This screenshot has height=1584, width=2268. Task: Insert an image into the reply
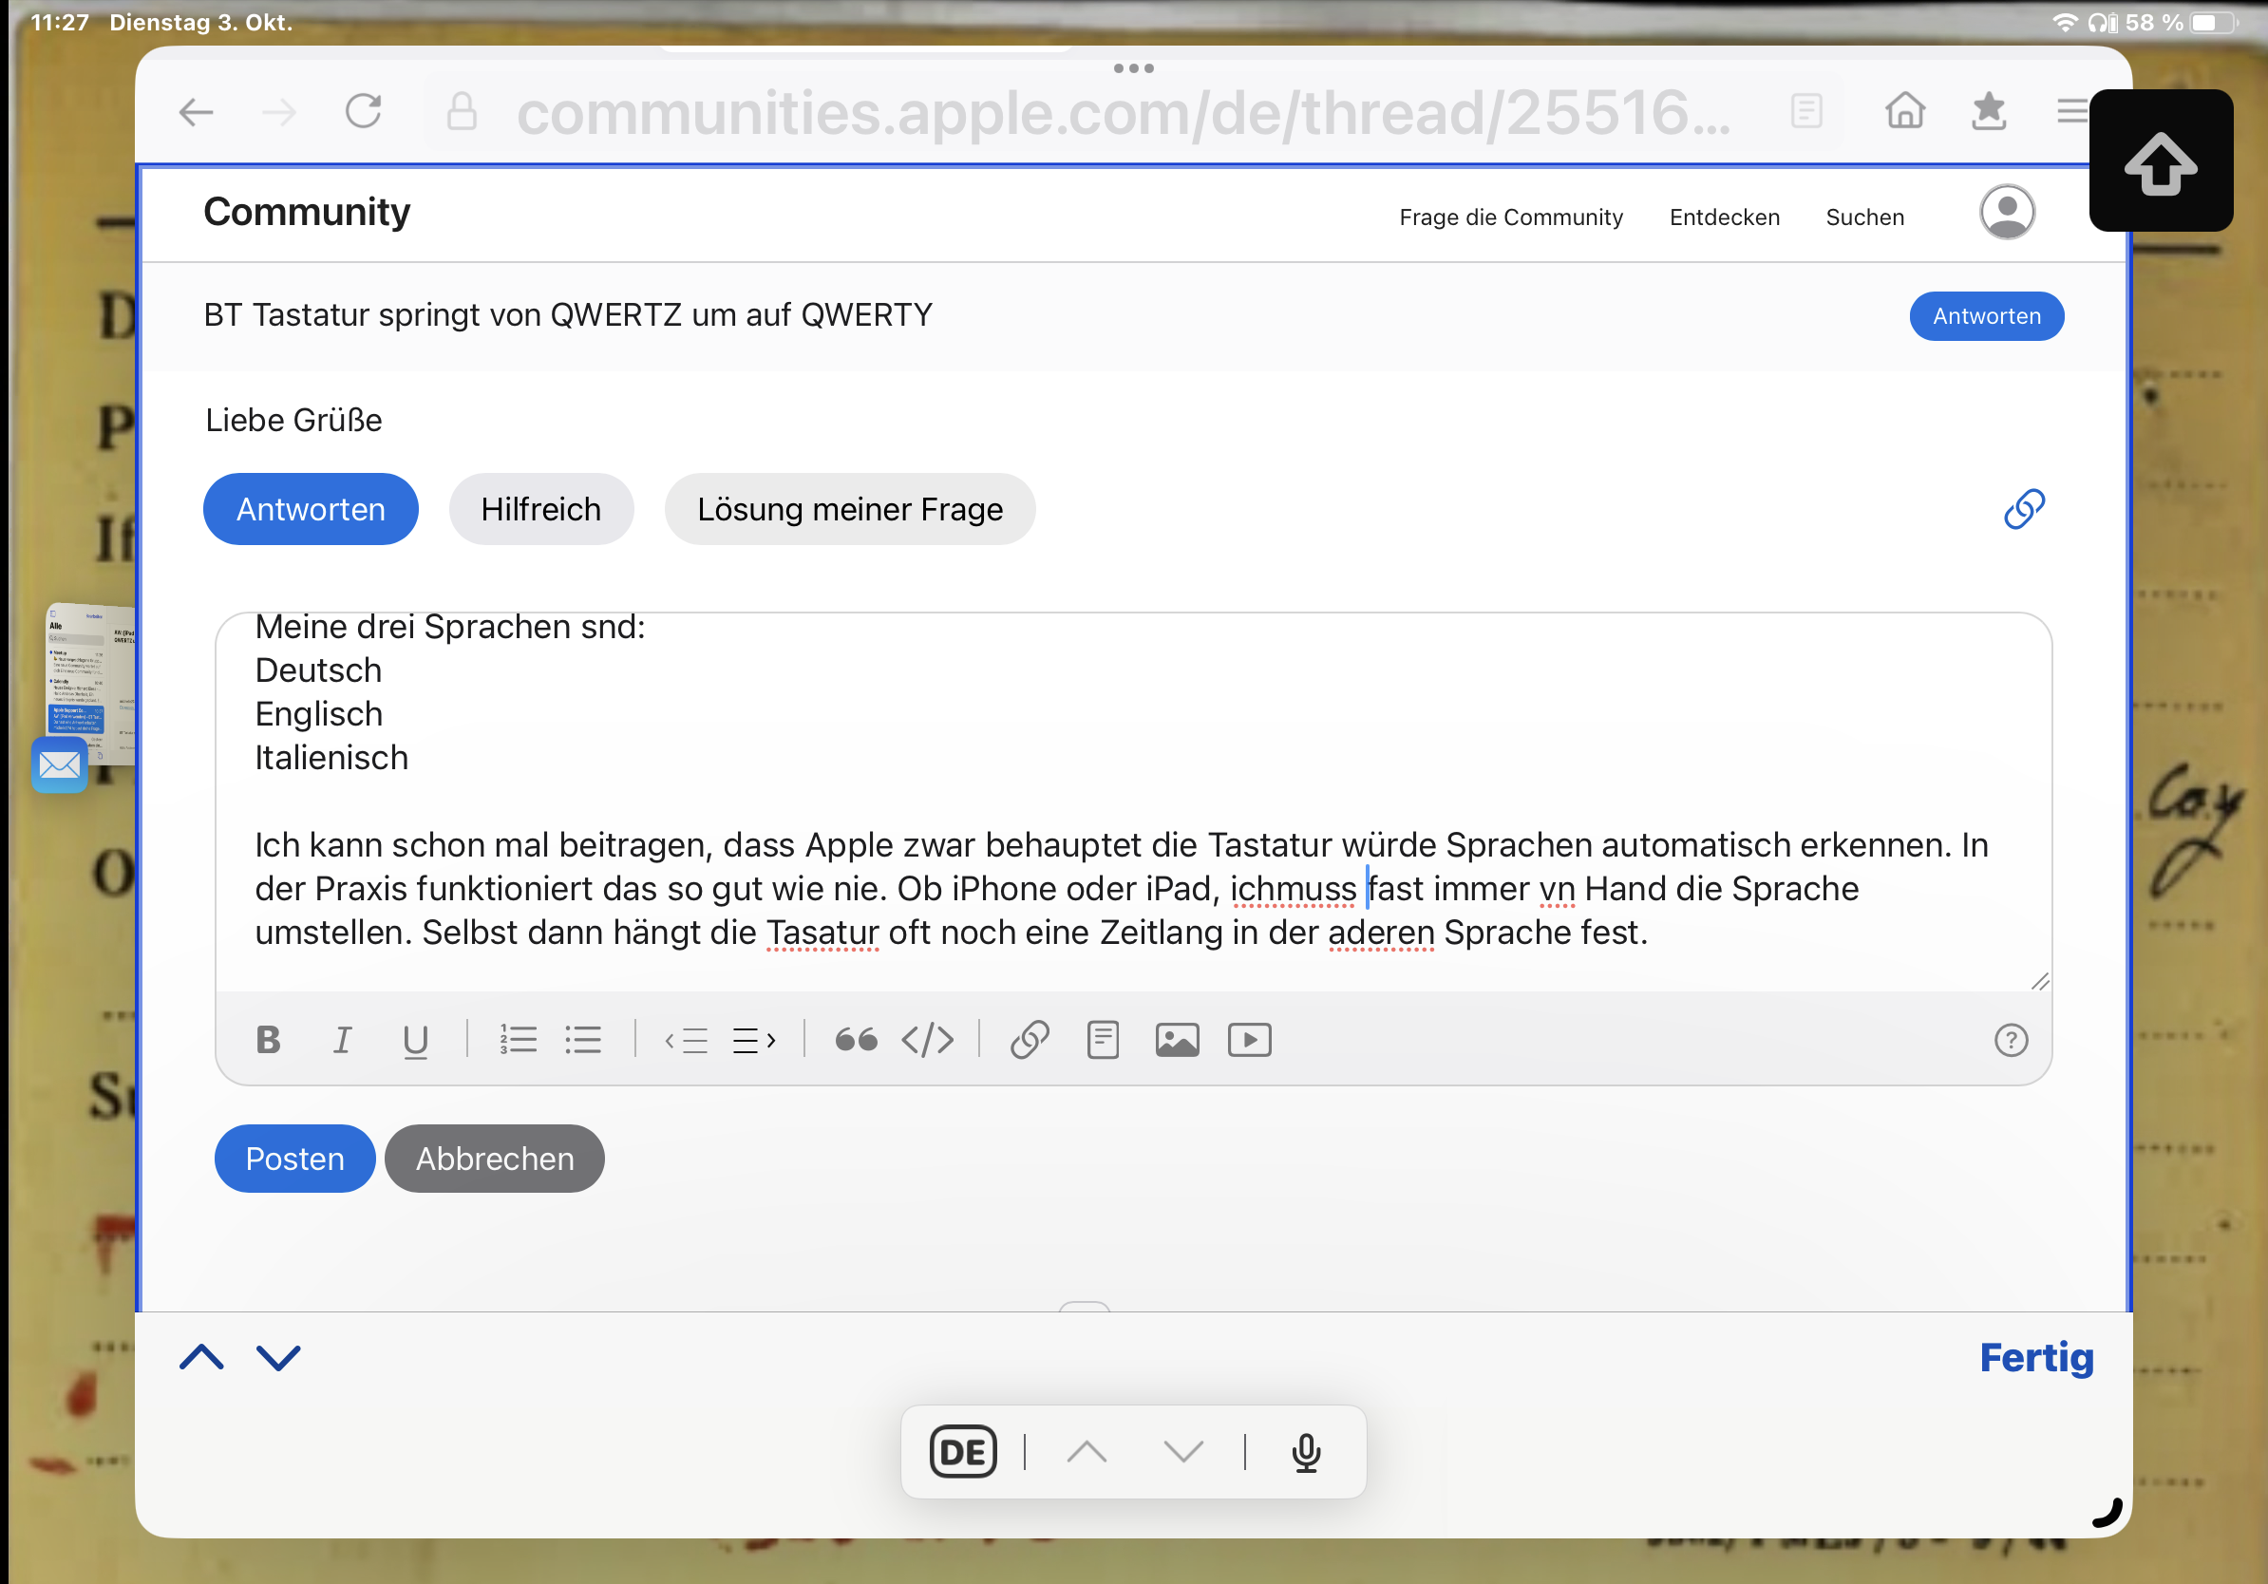point(1177,1040)
